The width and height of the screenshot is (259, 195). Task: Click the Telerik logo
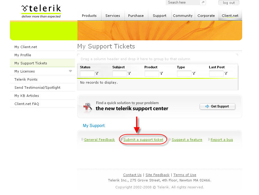pyautogui.click(x=41, y=11)
